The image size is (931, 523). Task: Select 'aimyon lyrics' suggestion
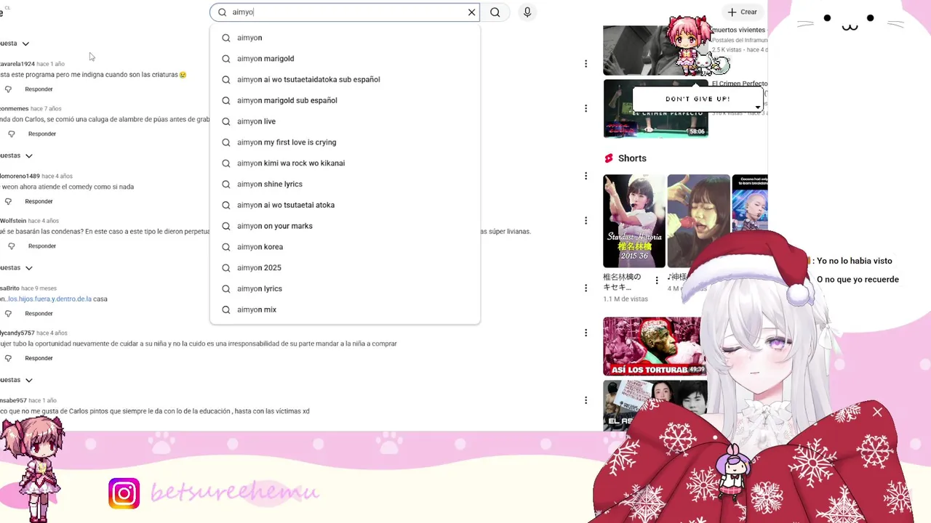345,288
